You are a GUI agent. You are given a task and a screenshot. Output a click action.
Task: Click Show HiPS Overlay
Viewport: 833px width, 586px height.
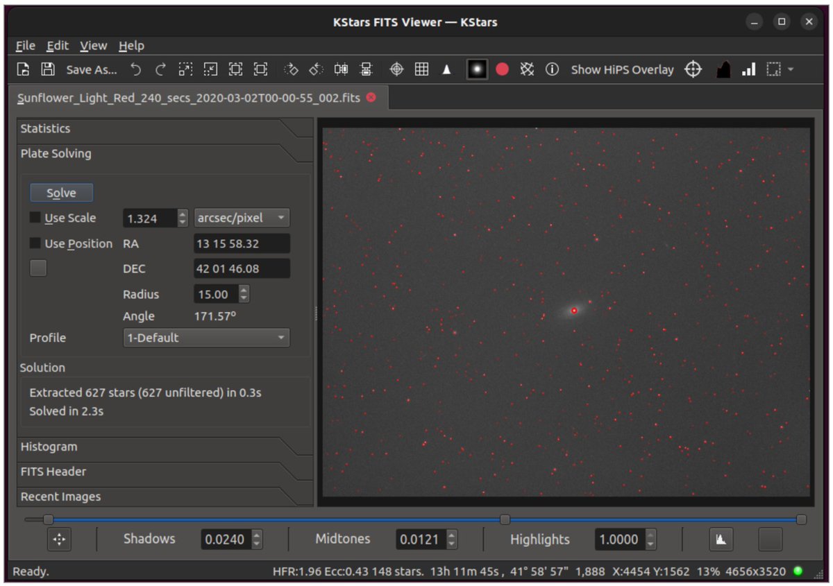click(x=622, y=69)
